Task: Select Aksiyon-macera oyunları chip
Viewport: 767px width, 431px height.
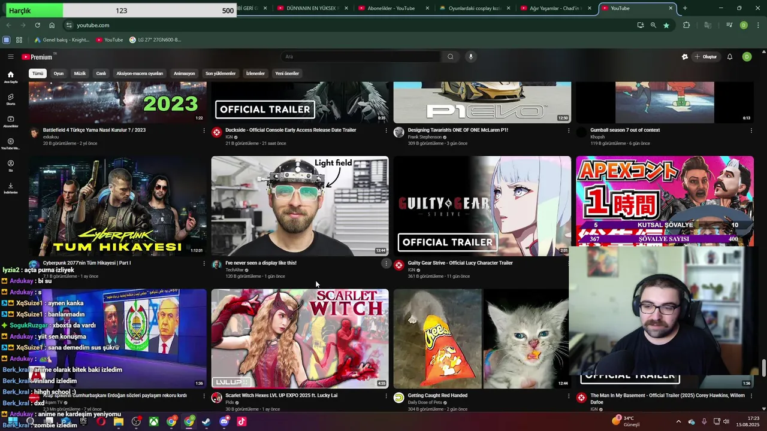Action: [x=140, y=74]
